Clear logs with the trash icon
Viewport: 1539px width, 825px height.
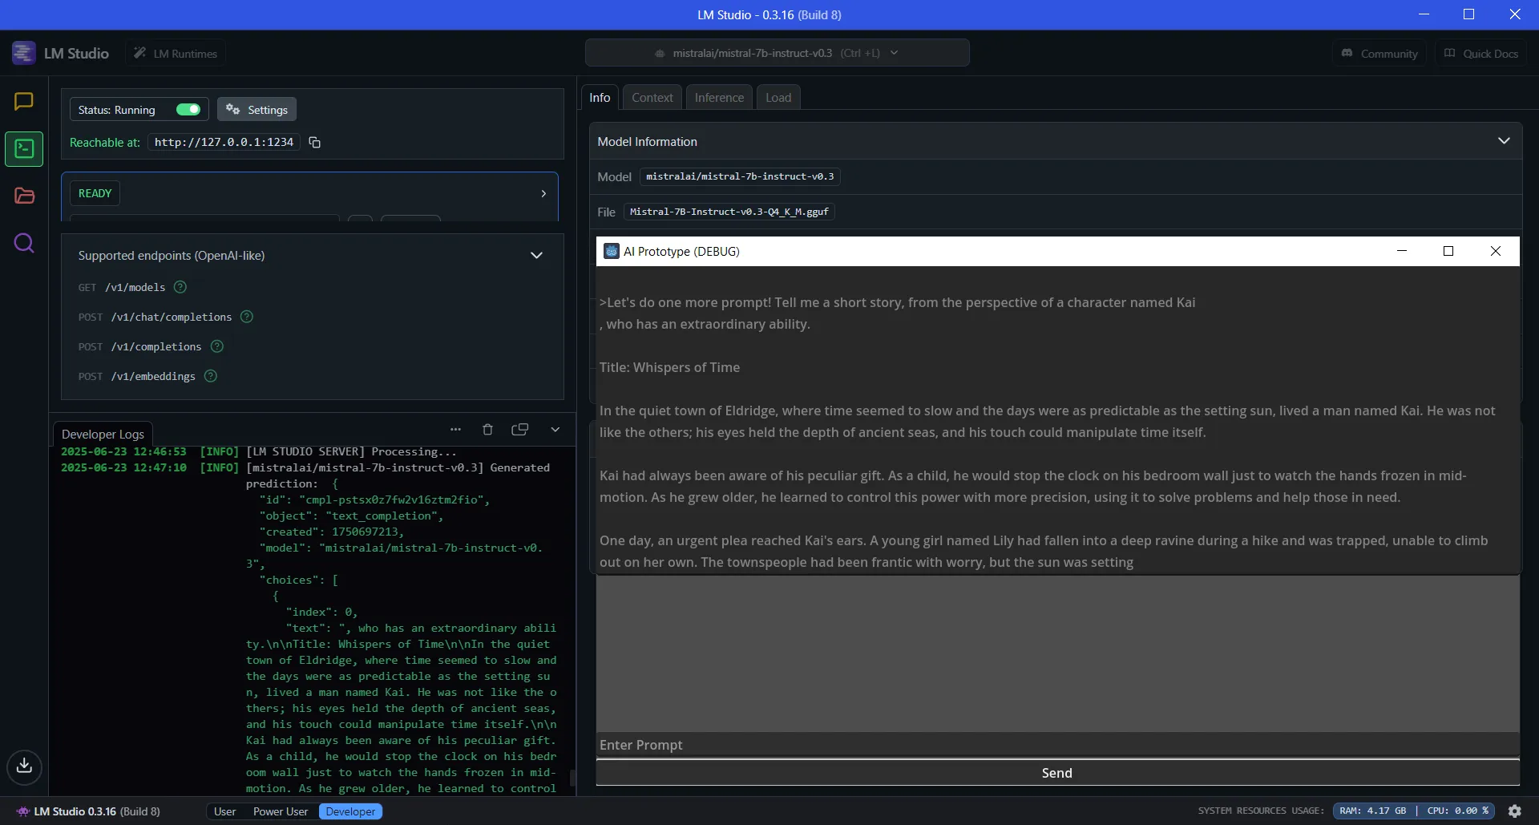tap(487, 429)
